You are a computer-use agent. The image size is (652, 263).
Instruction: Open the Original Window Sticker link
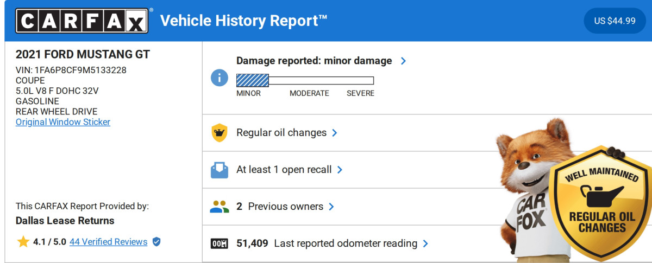(63, 122)
